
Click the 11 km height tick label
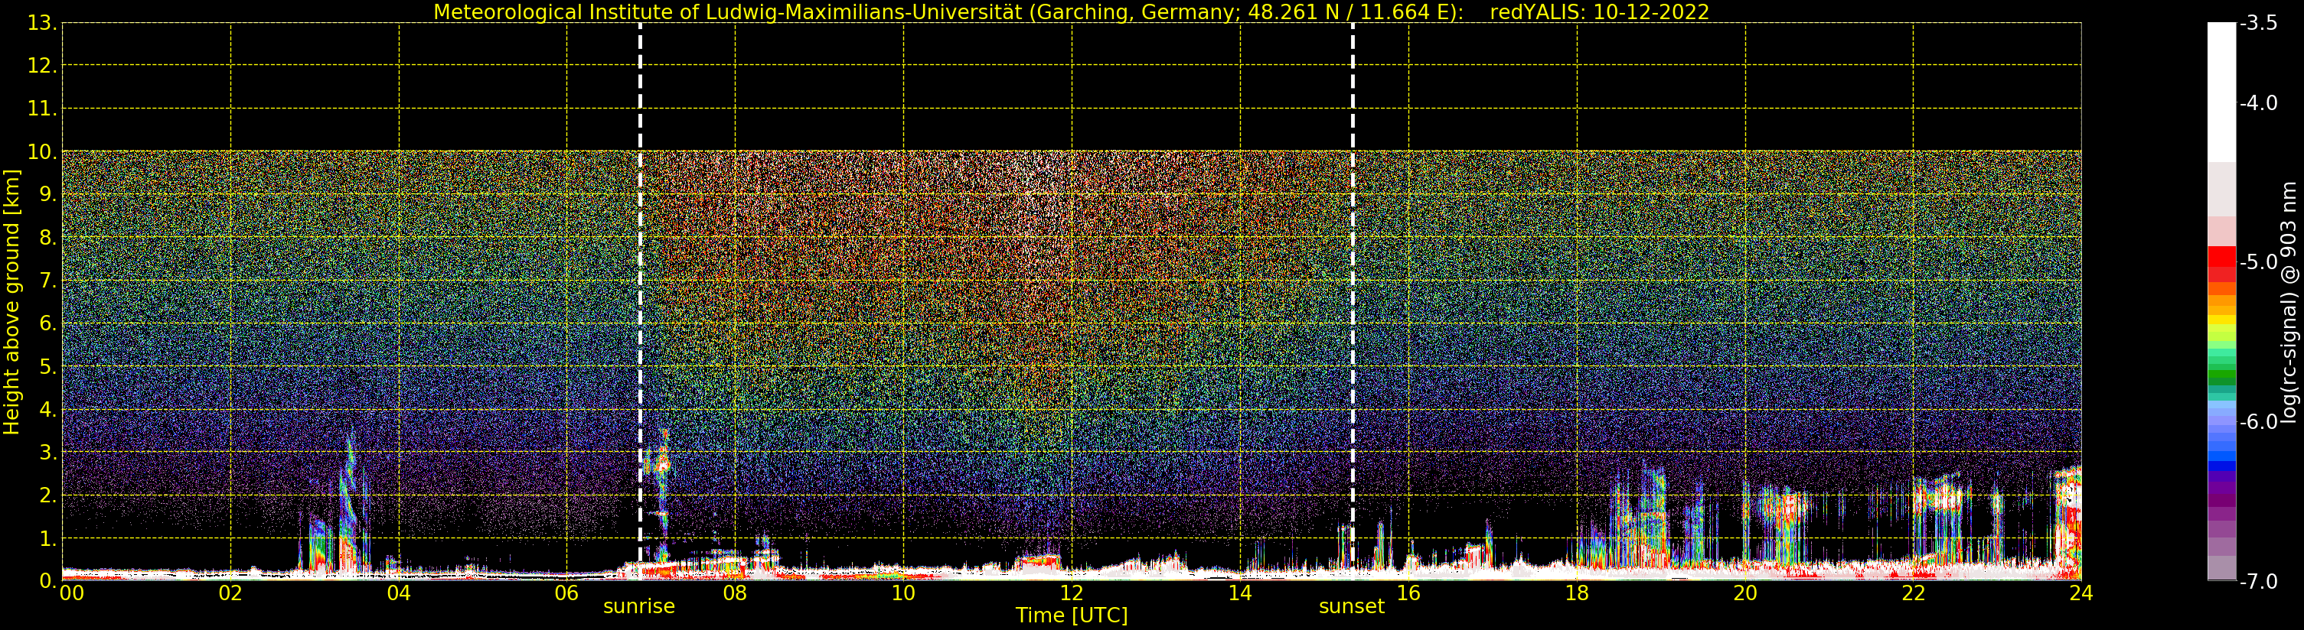(x=41, y=109)
